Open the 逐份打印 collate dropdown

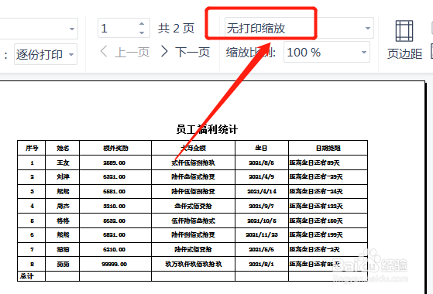(x=46, y=54)
